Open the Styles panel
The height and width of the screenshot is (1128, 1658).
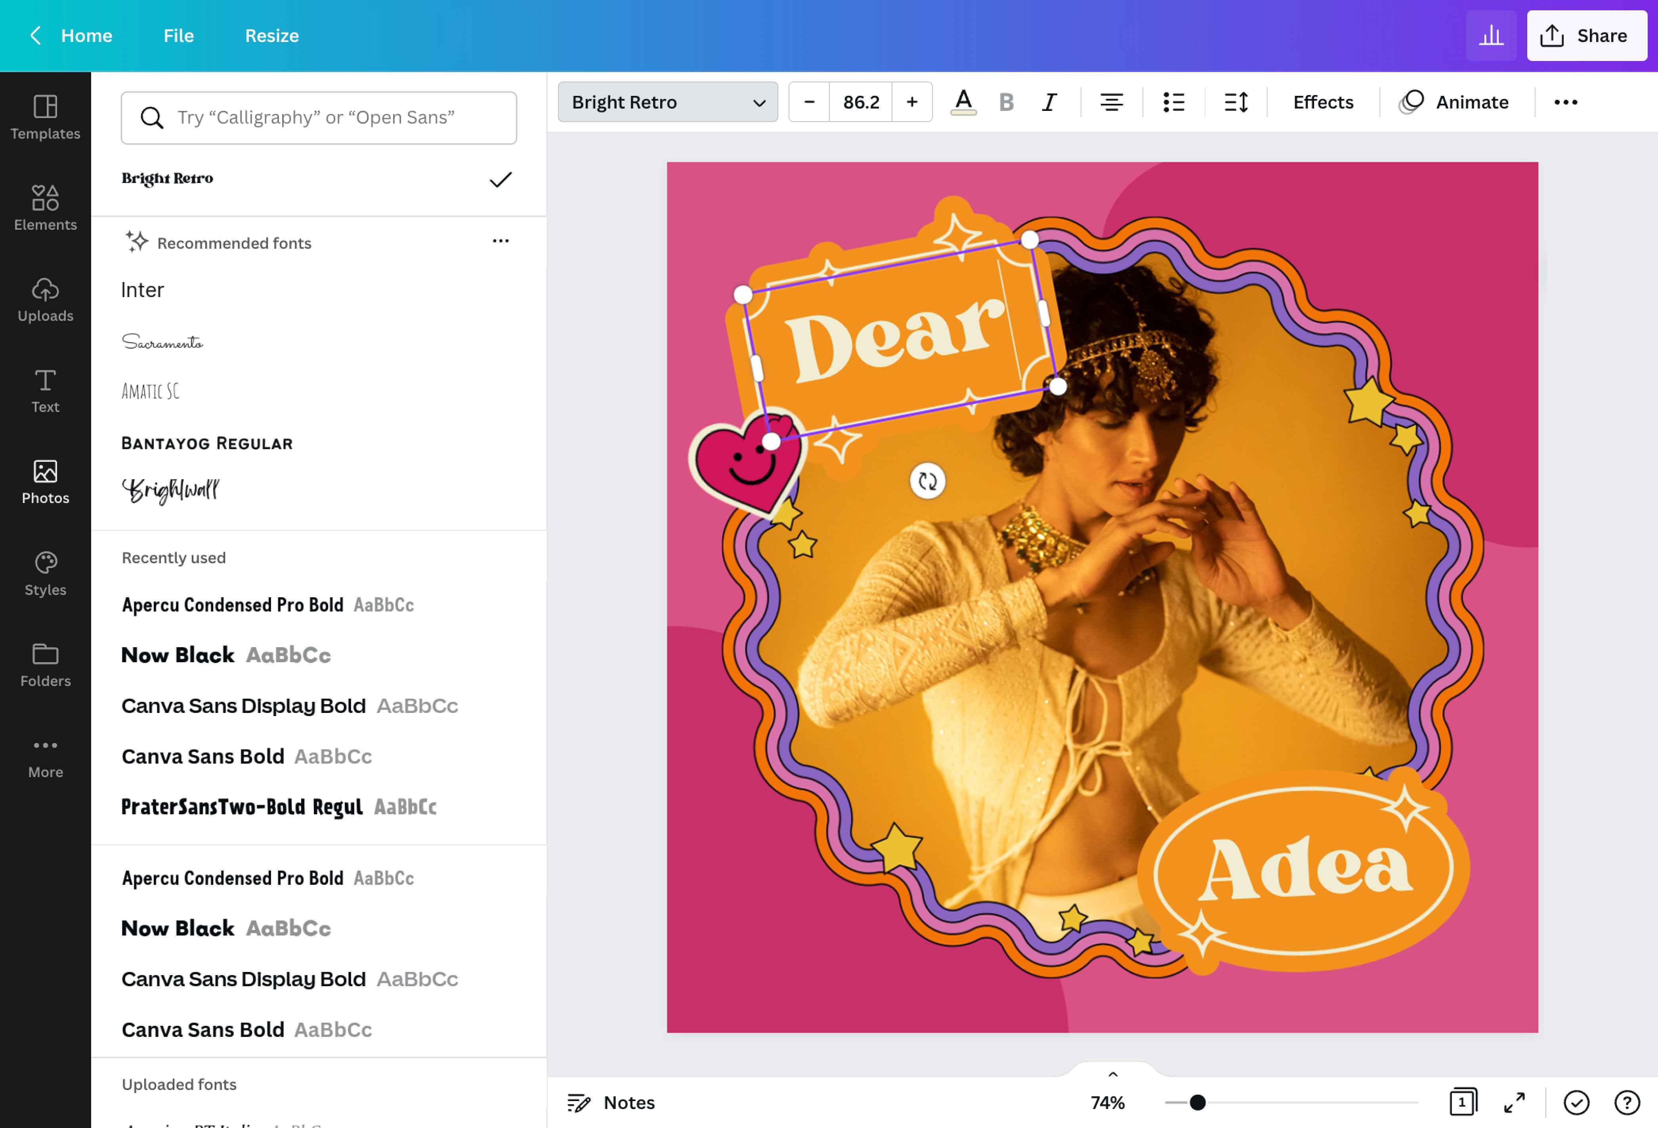click(45, 573)
